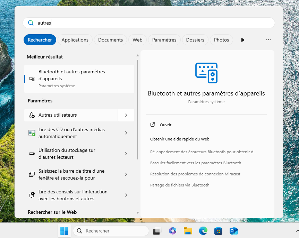Open Résolution des problèmes de connexion Miracast
This screenshot has width=299, height=238.
(x=195, y=174)
